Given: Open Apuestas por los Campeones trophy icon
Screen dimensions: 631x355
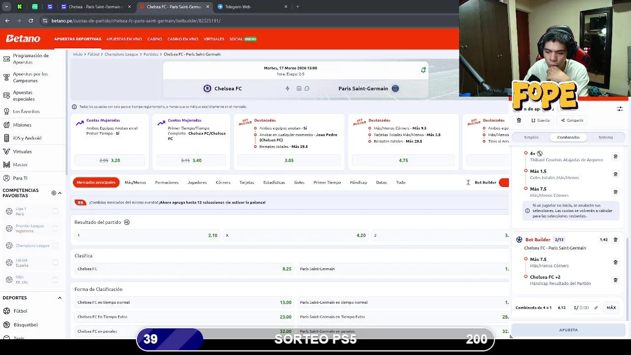Looking at the screenshot, I should coord(6,77).
